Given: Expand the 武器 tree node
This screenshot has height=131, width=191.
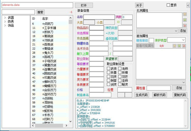Looking at the screenshot, I should [x=5, y=18].
